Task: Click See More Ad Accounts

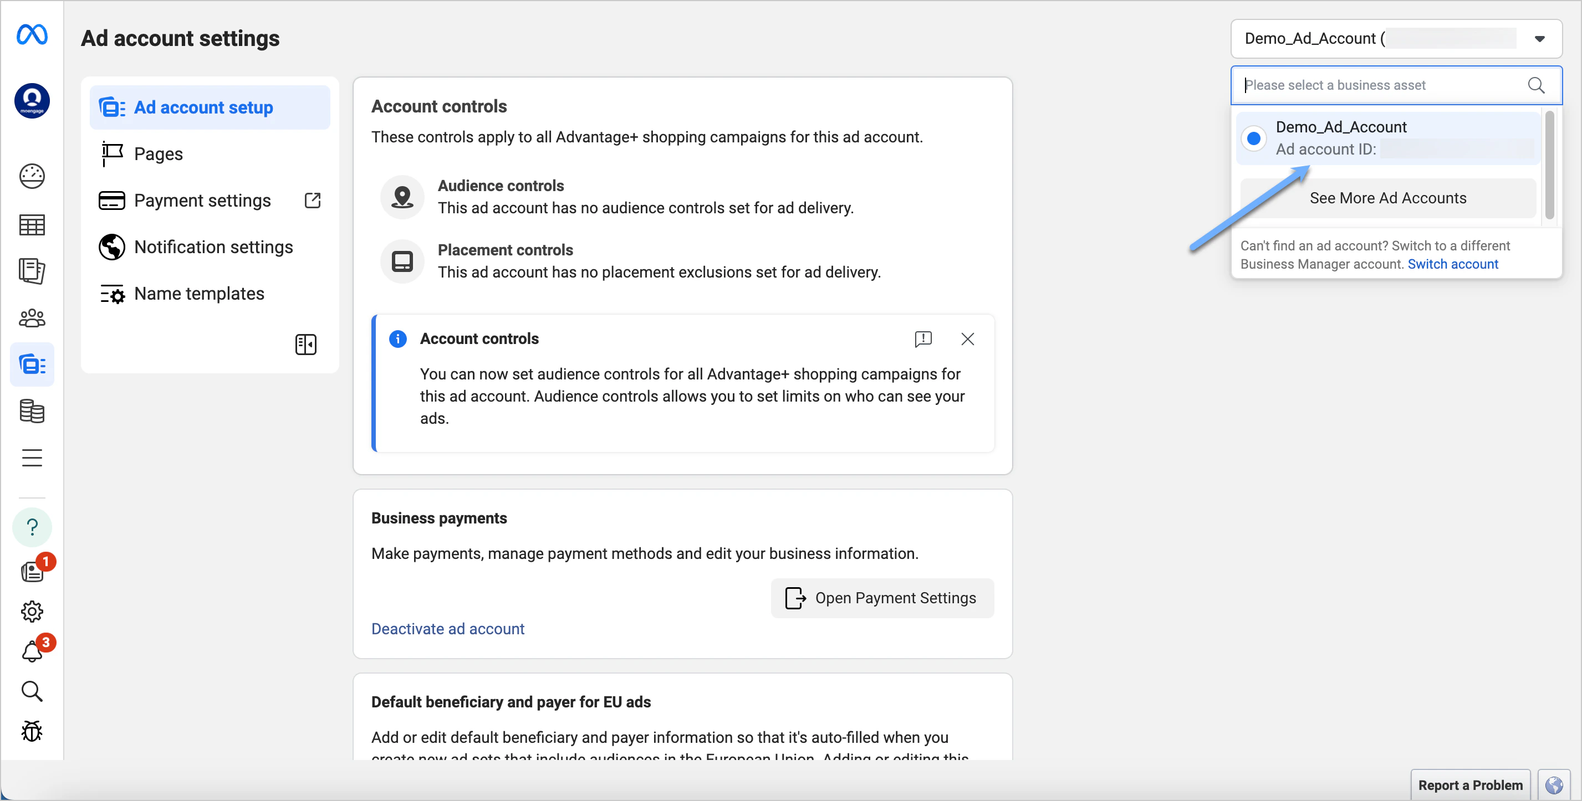Action: click(1387, 198)
